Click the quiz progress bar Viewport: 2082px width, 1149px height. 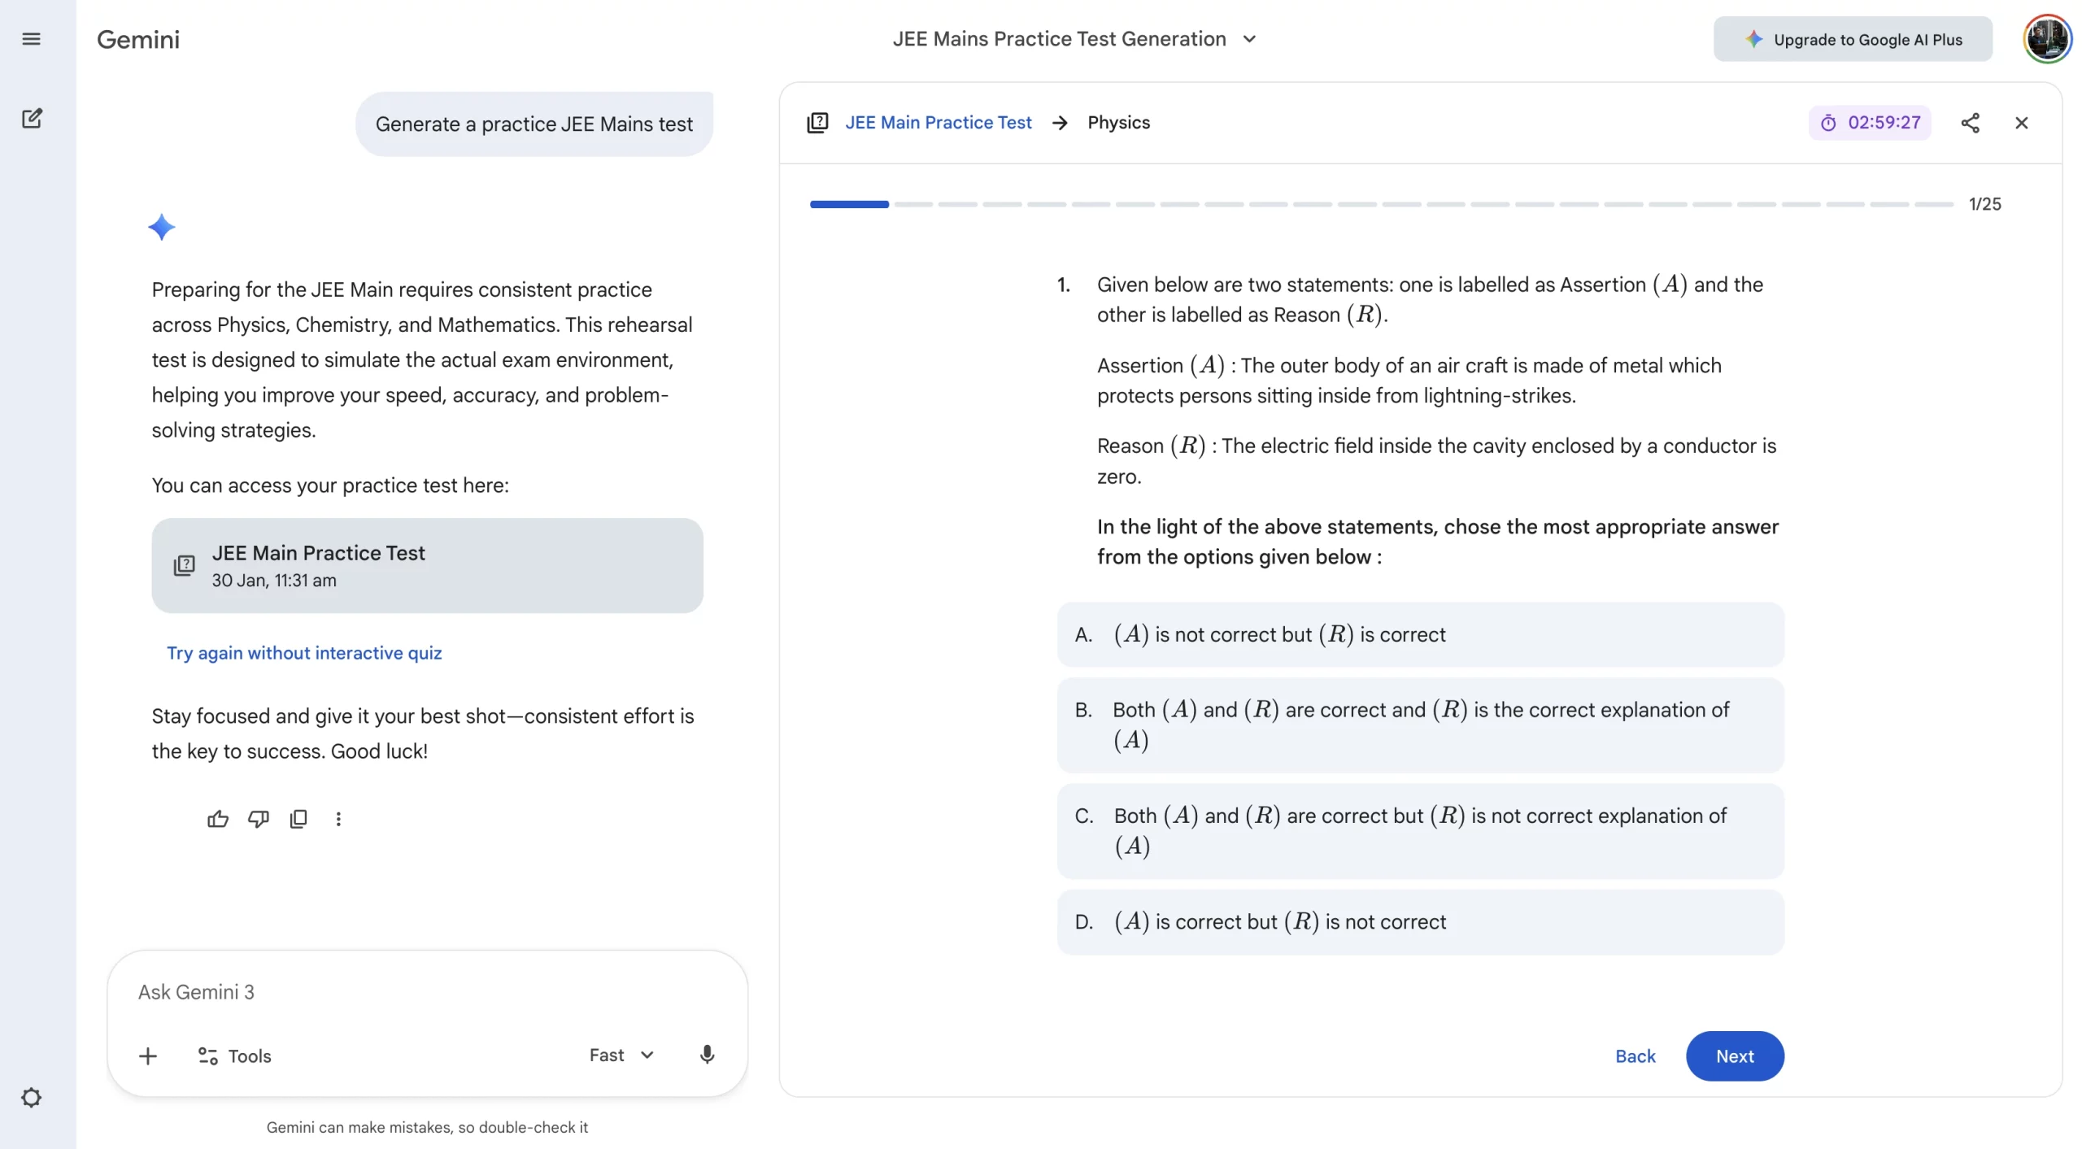[1383, 204]
